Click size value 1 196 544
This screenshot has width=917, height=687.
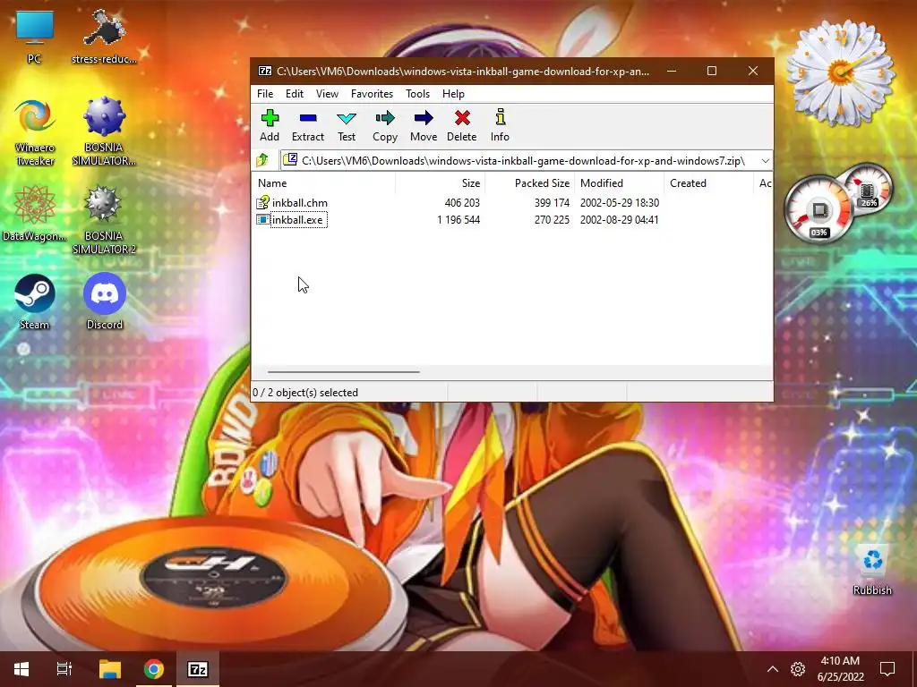point(458,220)
